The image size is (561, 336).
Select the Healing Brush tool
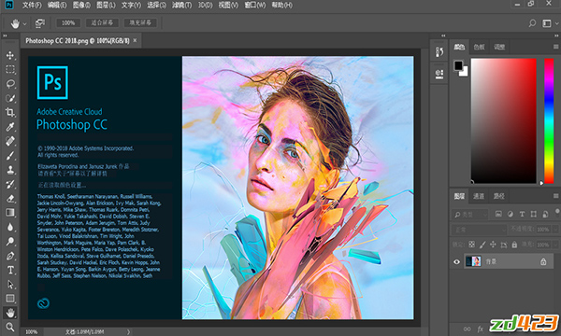(x=10, y=141)
